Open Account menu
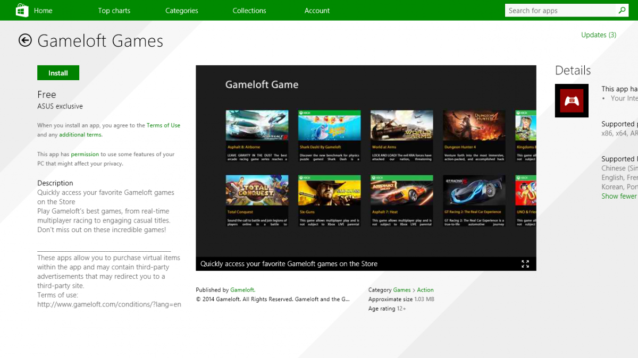Viewport: 638px width, 358px height. [317, 11]
